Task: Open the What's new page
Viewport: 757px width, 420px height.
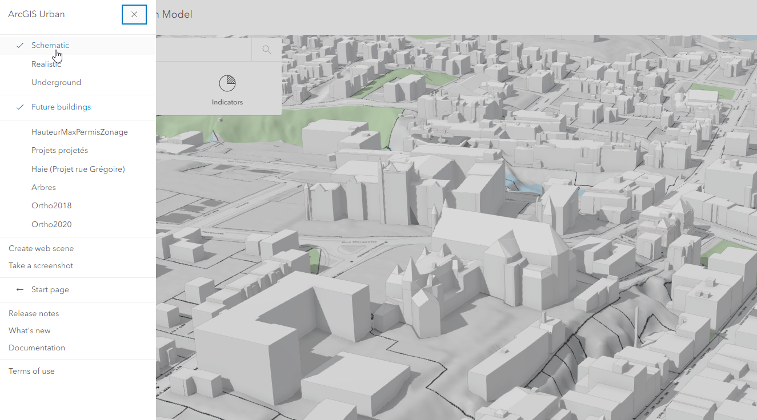Action: coord(29,330)
